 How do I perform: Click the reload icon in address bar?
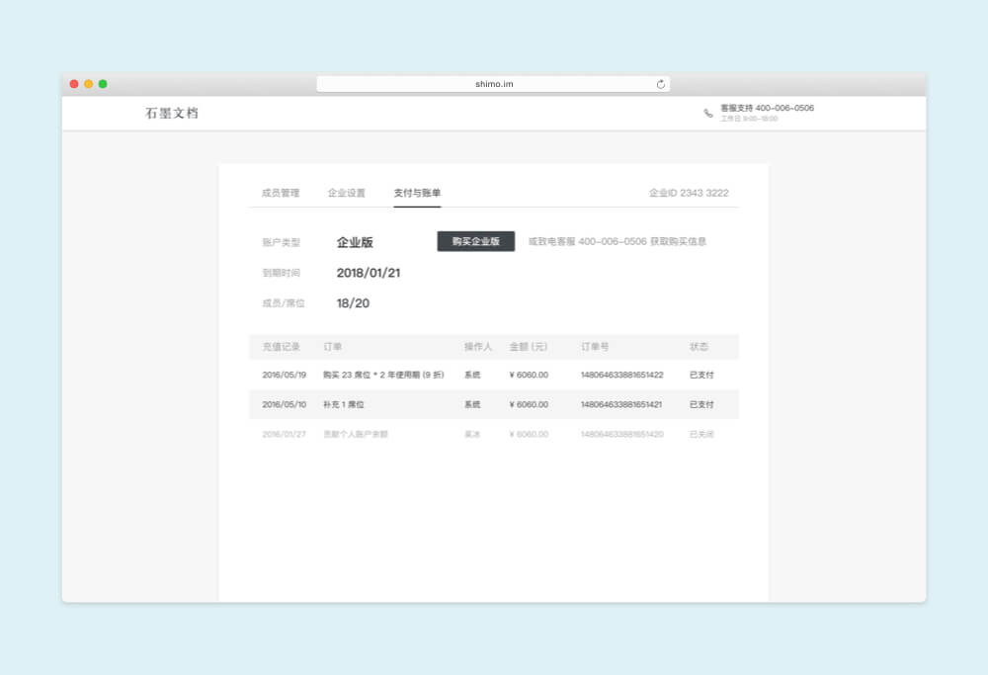point(661,84)
